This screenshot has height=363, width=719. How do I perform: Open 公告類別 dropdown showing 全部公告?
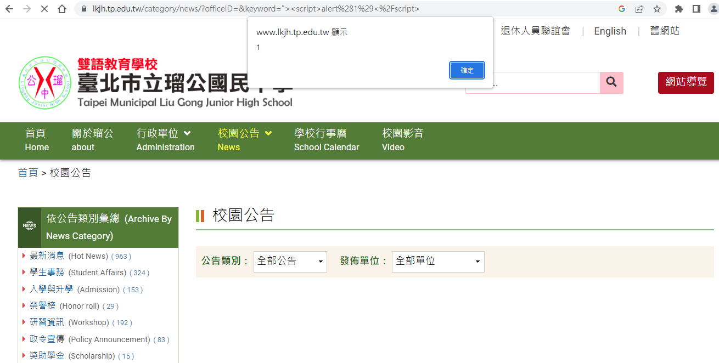point(290,262)
